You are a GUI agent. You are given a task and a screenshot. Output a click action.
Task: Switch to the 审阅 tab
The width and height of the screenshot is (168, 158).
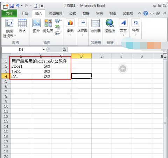tap(99, 13)
